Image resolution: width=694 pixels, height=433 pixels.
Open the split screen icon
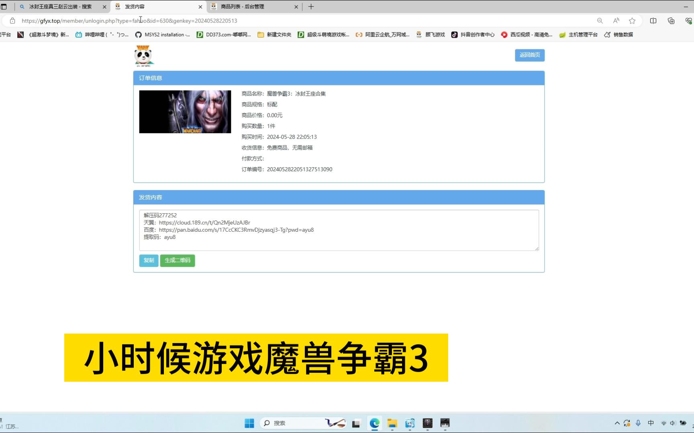653,21
